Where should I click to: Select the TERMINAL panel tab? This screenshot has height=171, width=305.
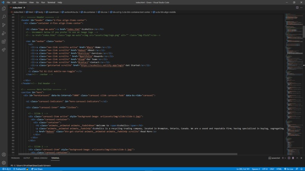[55, 158]
